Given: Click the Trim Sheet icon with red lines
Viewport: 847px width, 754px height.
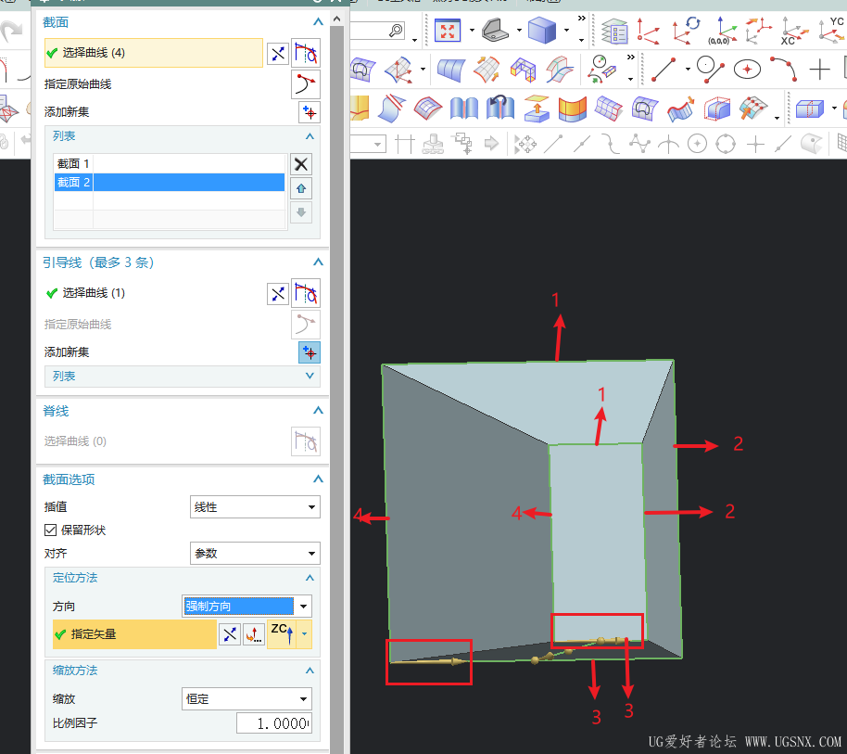Looking at the screenshot, I should pyautogui.click(x=392, y=109).
